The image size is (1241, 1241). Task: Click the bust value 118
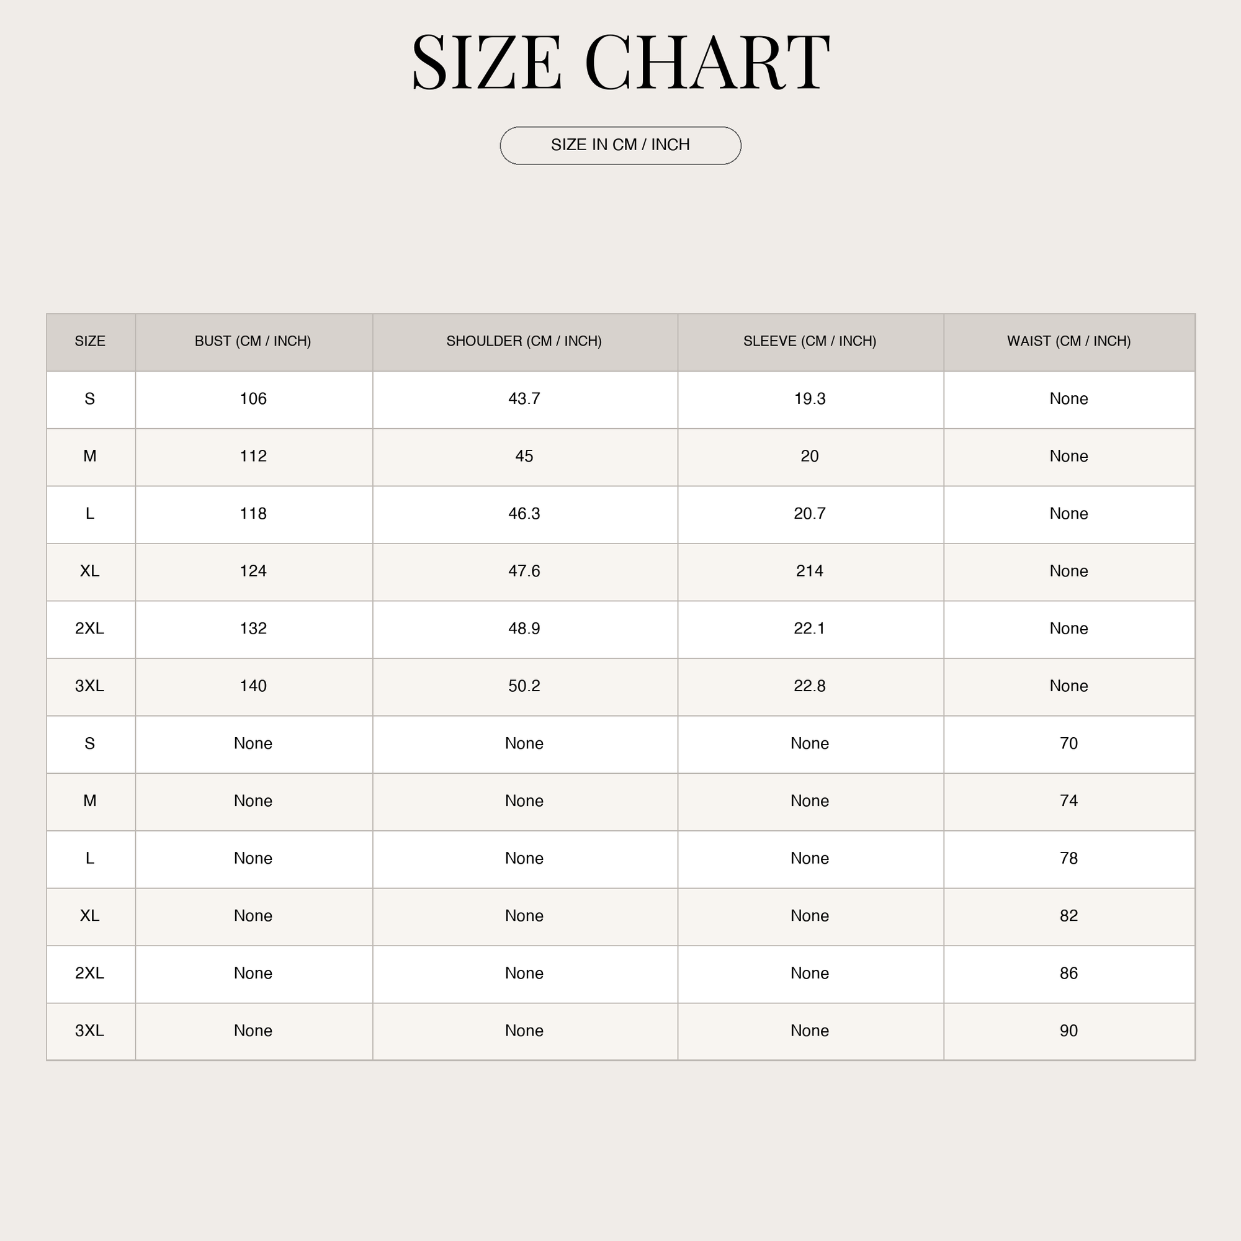[x=253, y=514]
